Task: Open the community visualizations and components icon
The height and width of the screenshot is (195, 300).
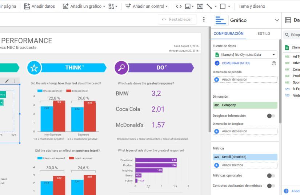Action: pos(113,6)
